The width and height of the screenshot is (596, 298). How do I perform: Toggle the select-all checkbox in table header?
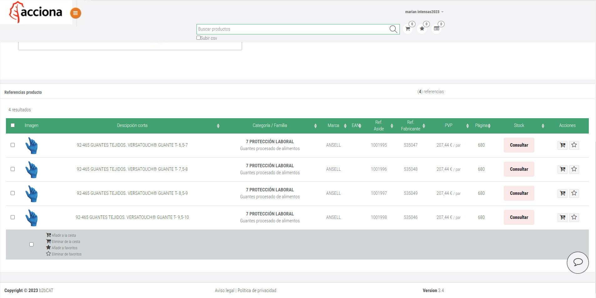[x=13, y=125]
